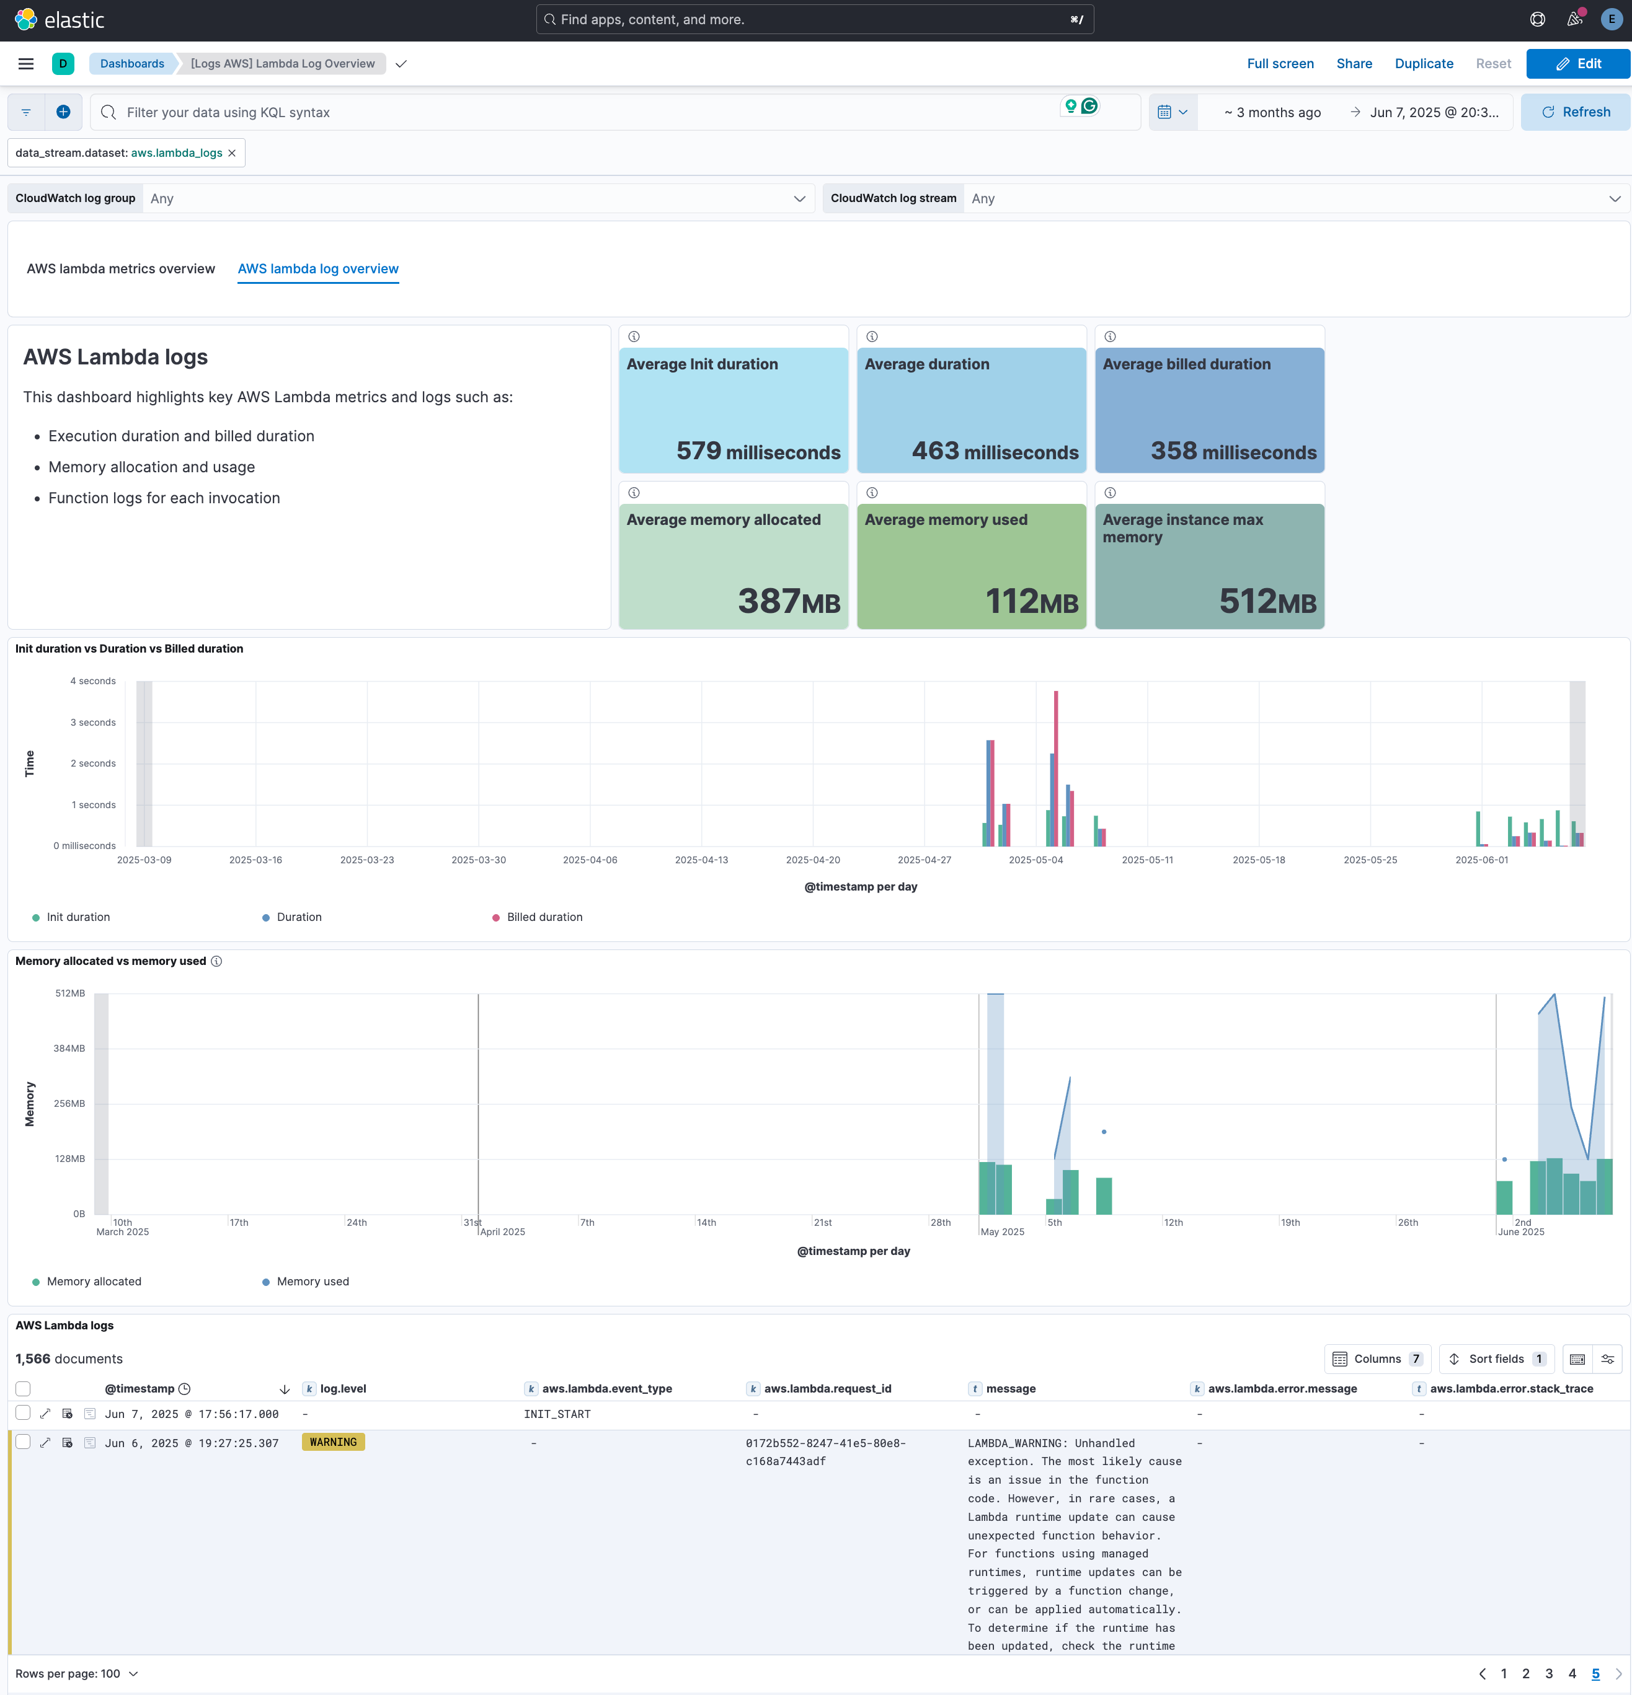Switch to the AWS lambda metrics overview tab
1632x1695 pixels.
pyautogui.click(x=120, y=269)
